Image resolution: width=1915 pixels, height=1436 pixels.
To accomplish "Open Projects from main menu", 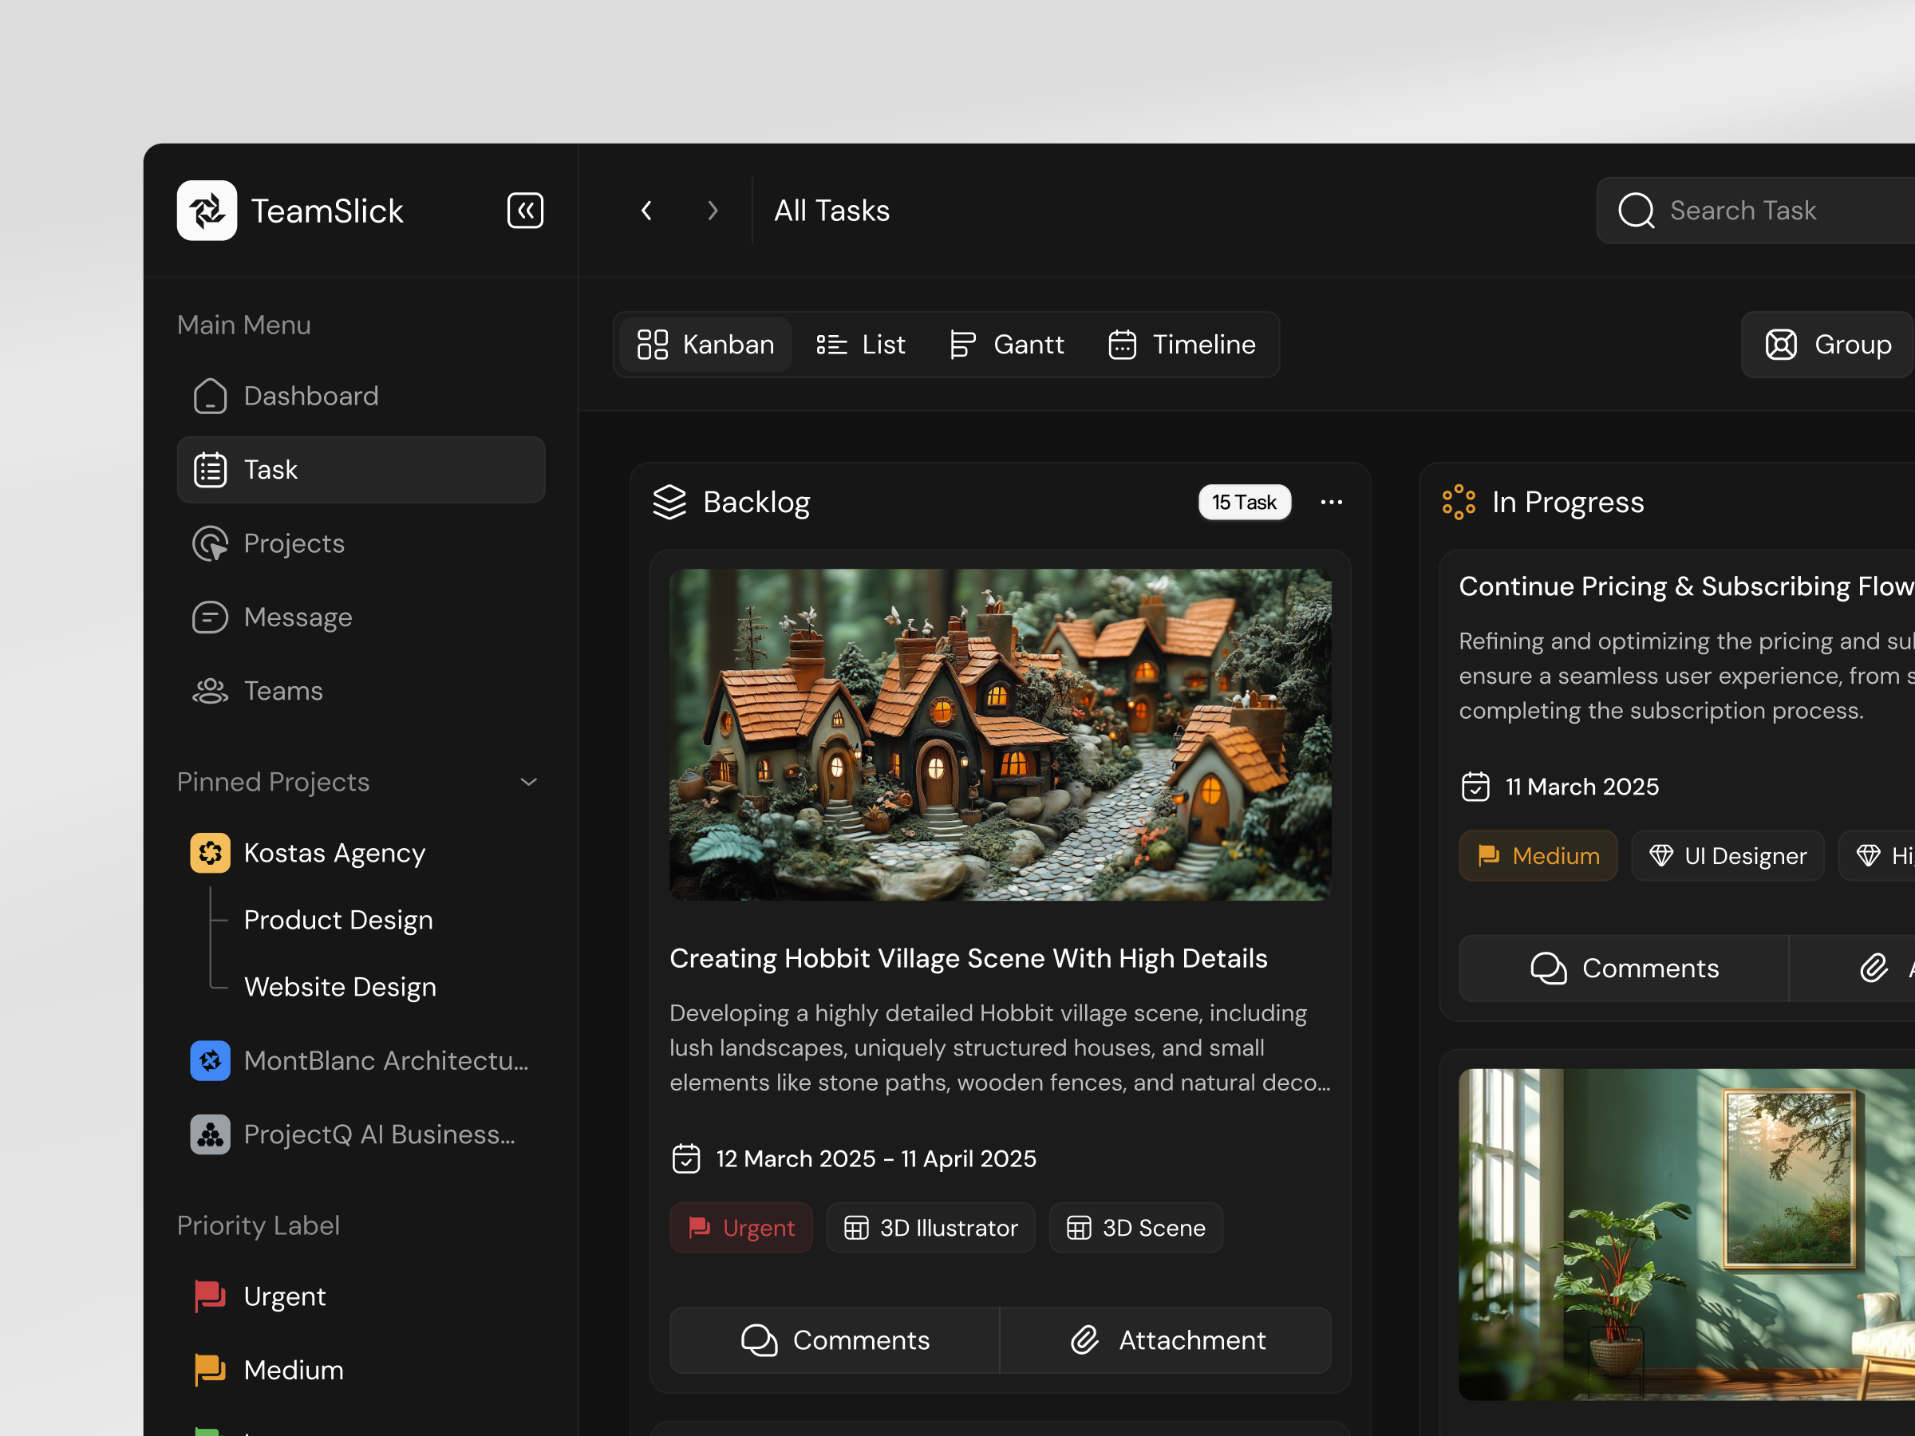I will (361, 542).
